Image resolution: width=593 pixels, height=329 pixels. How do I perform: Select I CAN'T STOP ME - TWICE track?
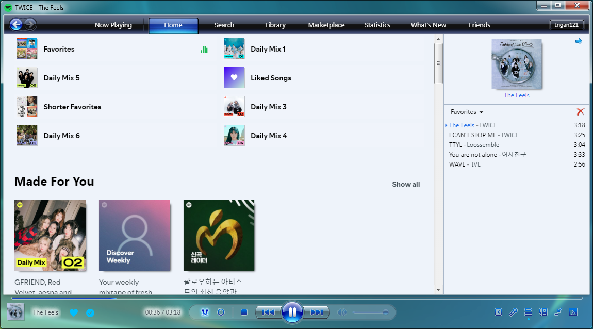click(x=517, y=135)
